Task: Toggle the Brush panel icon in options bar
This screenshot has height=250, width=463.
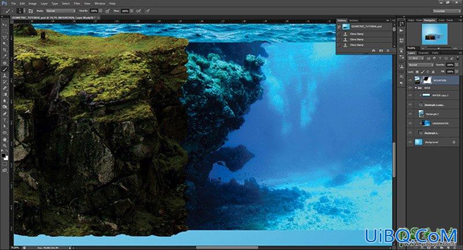Action: click(x=31, y=11)
